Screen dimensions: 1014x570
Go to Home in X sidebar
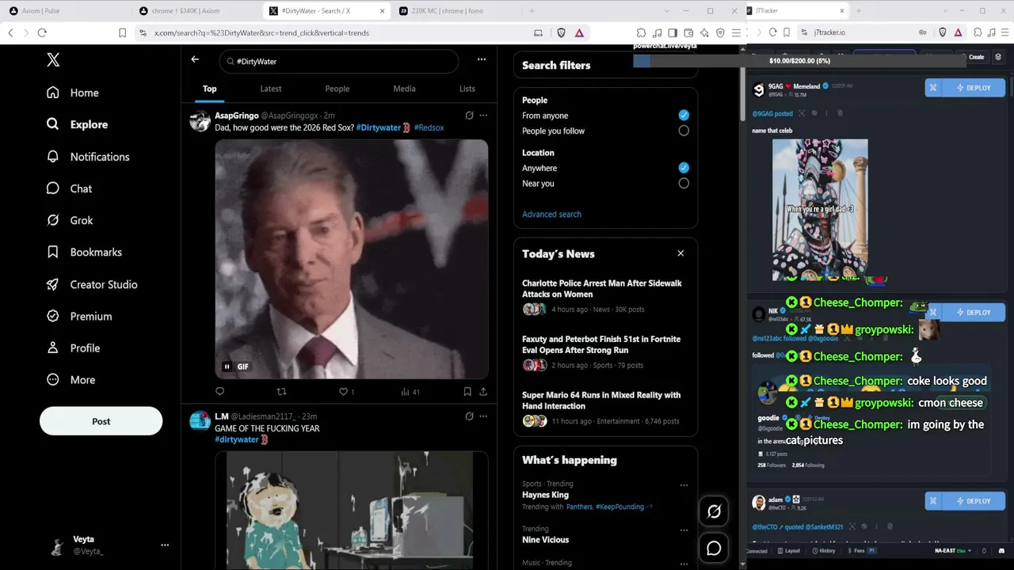point(73,93)
